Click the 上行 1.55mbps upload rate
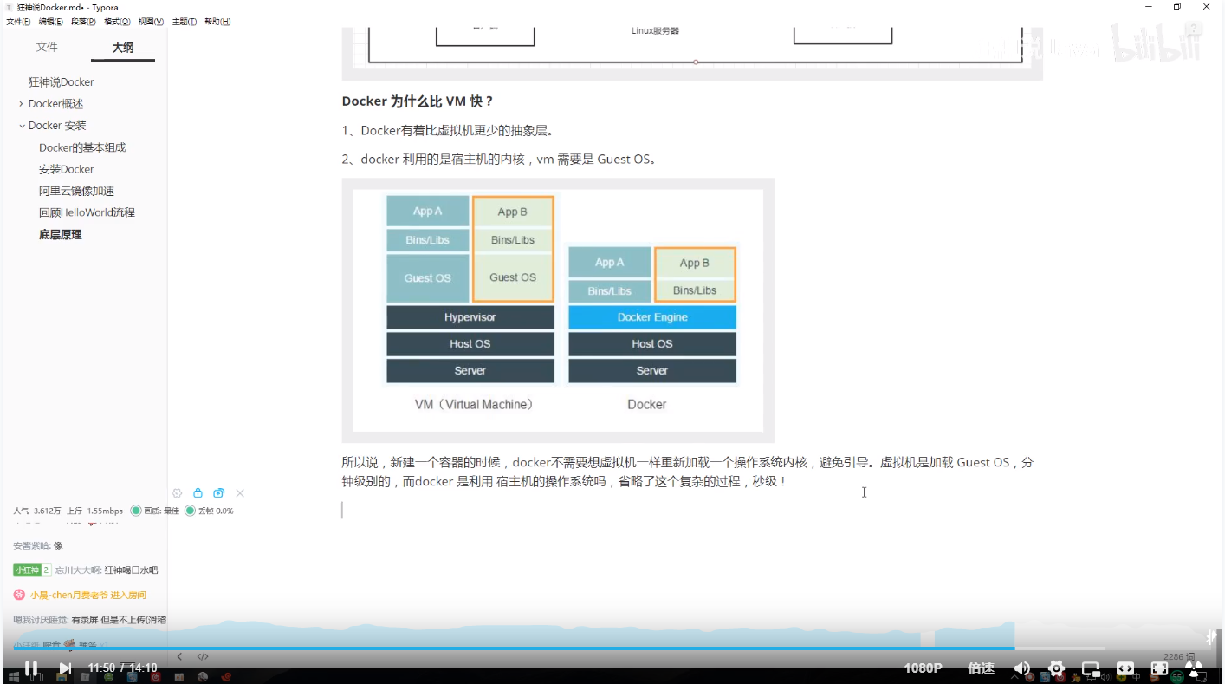The width and height of the screenshot is (1225, 684). 94,511
